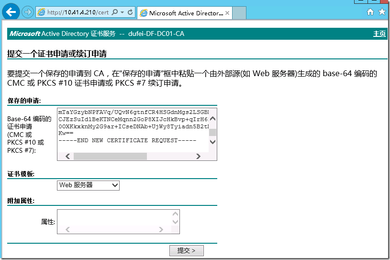Click the attributes box scroll right arrow
390x260 pixels.
(x=161, y=230)
